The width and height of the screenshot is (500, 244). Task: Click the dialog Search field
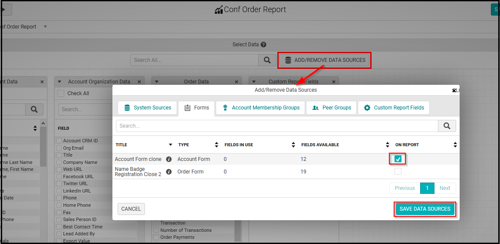click(x=277, y=126)
